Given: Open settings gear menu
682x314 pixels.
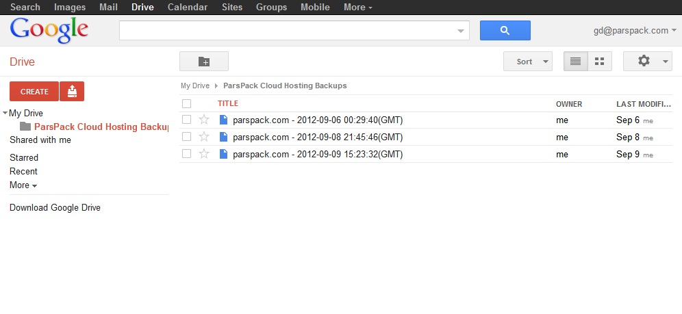Looking at the screenshot, I should 648,62.
